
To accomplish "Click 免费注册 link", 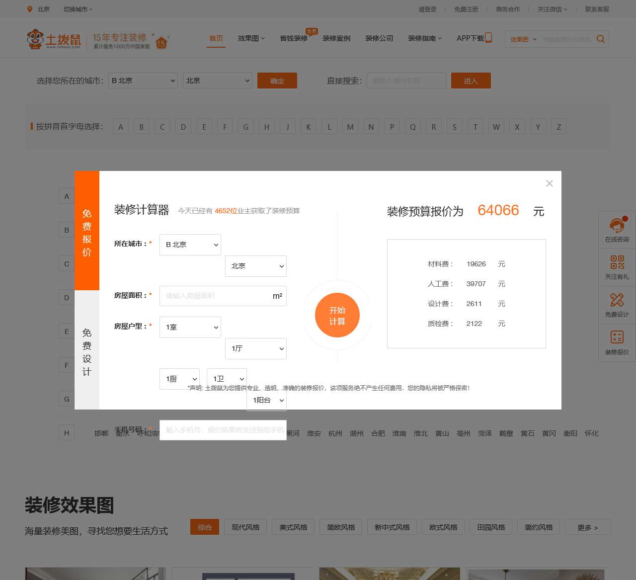I will (466, 9).
